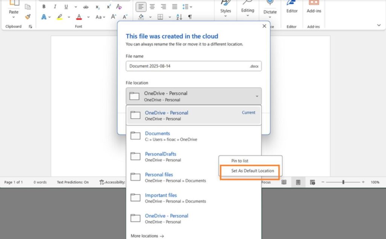386x239 pixels.
Task: Click the zoom slider handle
Action: [x=343, y=182]
